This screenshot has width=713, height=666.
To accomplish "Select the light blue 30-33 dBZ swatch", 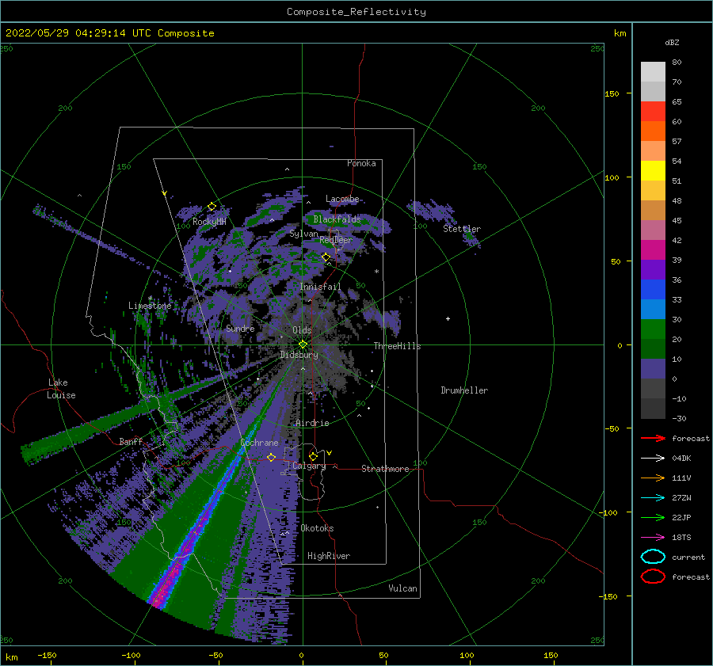I will (653, 310).
